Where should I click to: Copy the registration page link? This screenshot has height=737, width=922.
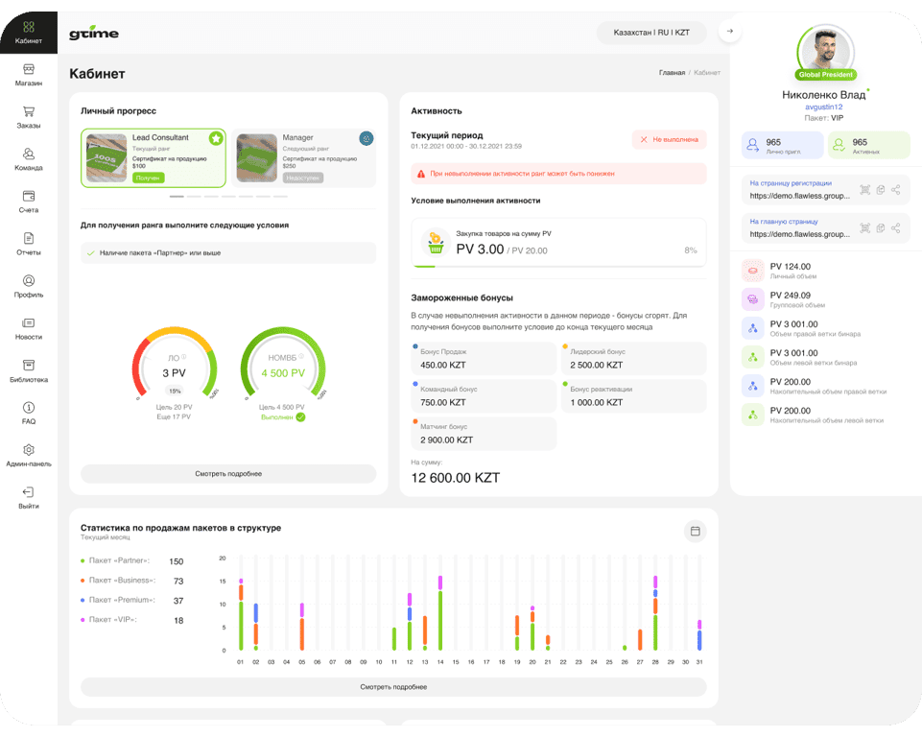click(880, 190)
